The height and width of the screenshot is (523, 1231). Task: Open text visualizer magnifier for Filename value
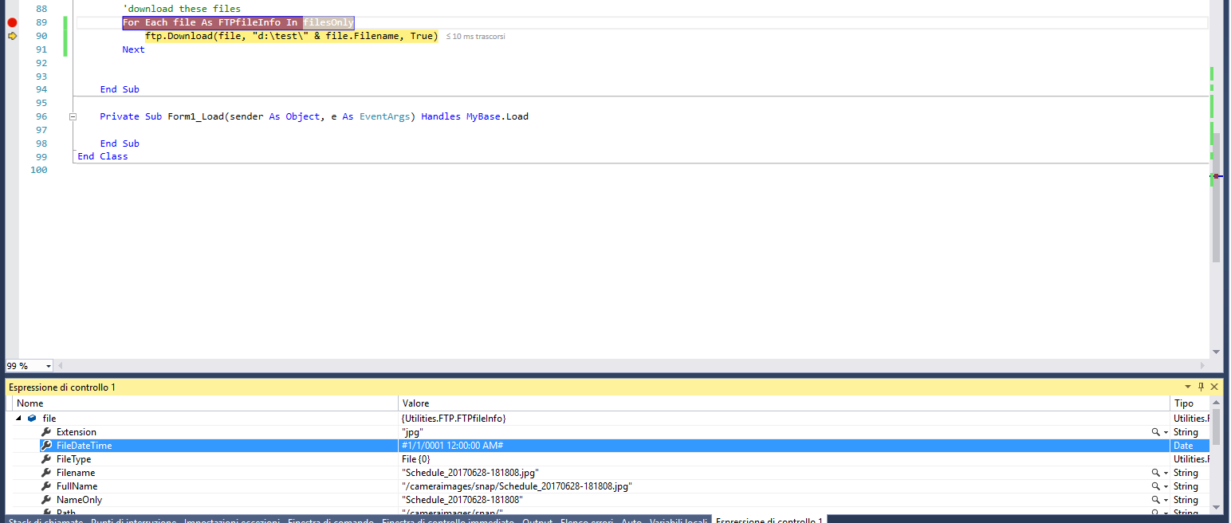click(1155, 473)
